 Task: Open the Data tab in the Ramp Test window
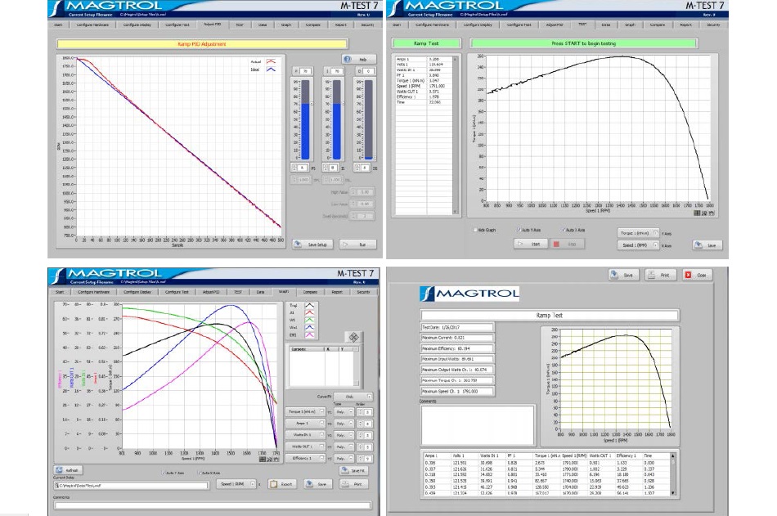click(x=606, y=25)
